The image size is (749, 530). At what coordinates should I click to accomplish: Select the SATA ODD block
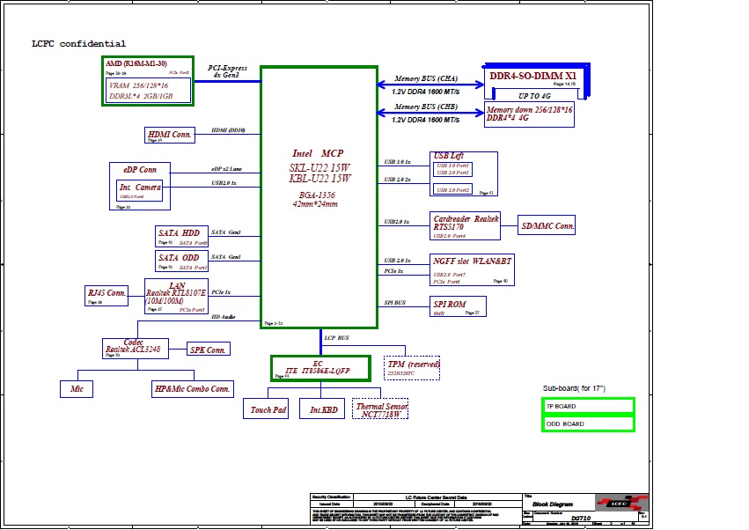click(181, 261)
